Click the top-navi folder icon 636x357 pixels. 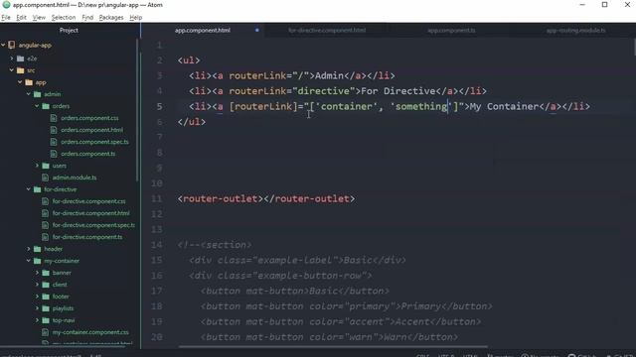pos(46,320)
